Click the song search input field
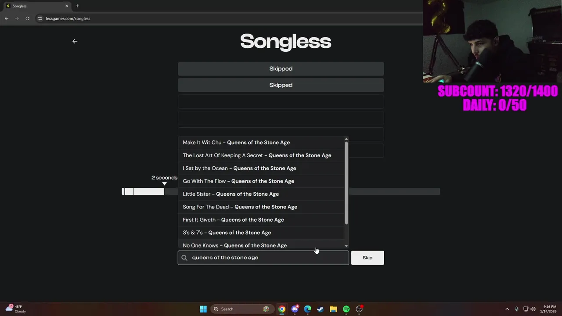This screenshot has height=316, width=562. point(263,258)
